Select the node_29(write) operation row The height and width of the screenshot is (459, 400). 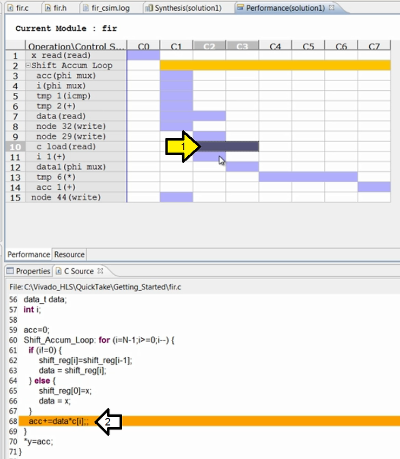click(x=76, y=136)
